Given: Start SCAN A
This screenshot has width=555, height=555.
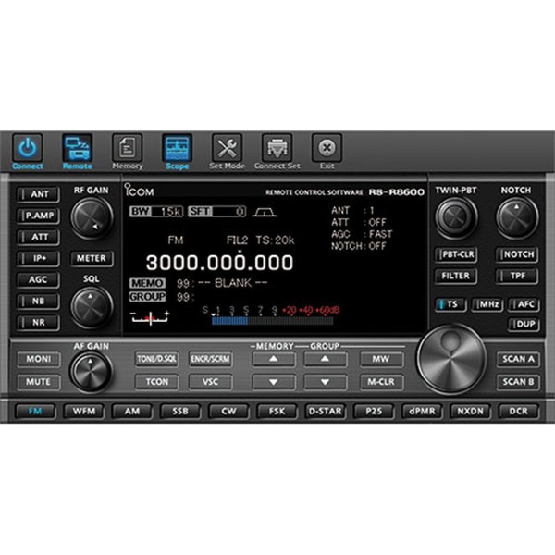Looking at the screenshot, I should pyautogui.click(x=518, y=359).
